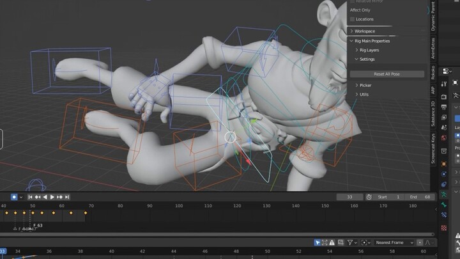Open the properties editor type dropdown

pyautogui.click(x=447, y=72)
